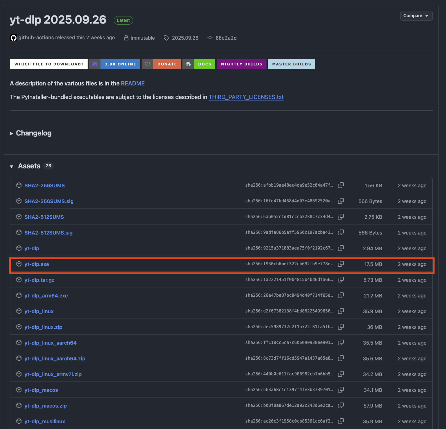Open the Nightly Builds badge

coord(241,64)
